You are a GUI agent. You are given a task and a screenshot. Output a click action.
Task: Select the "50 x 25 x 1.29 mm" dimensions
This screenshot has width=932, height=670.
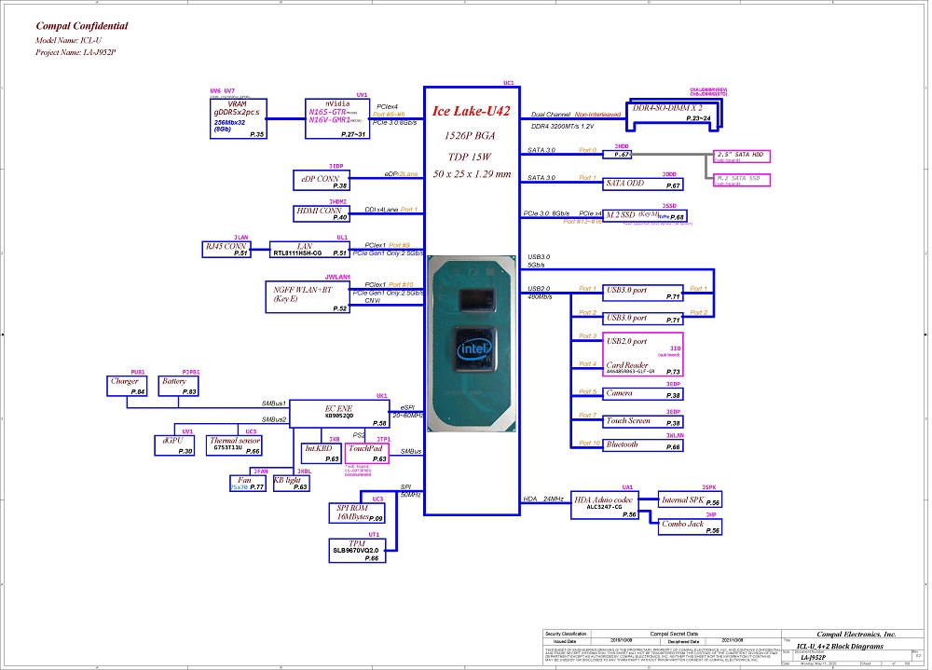(x=472, y=174)
